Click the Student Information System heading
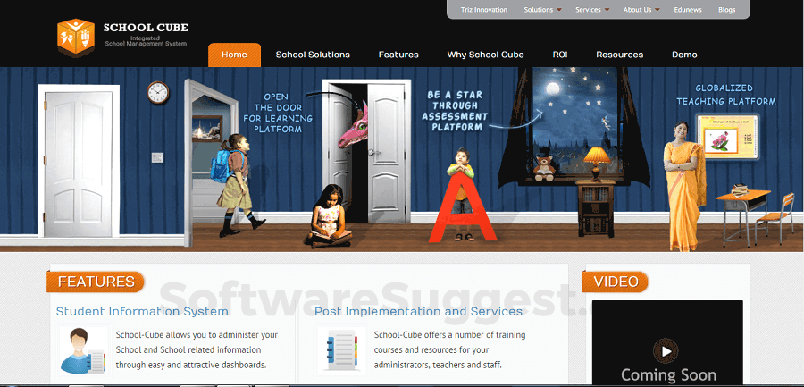This screenshot has width=804, height=387. [x=142, y=312]
